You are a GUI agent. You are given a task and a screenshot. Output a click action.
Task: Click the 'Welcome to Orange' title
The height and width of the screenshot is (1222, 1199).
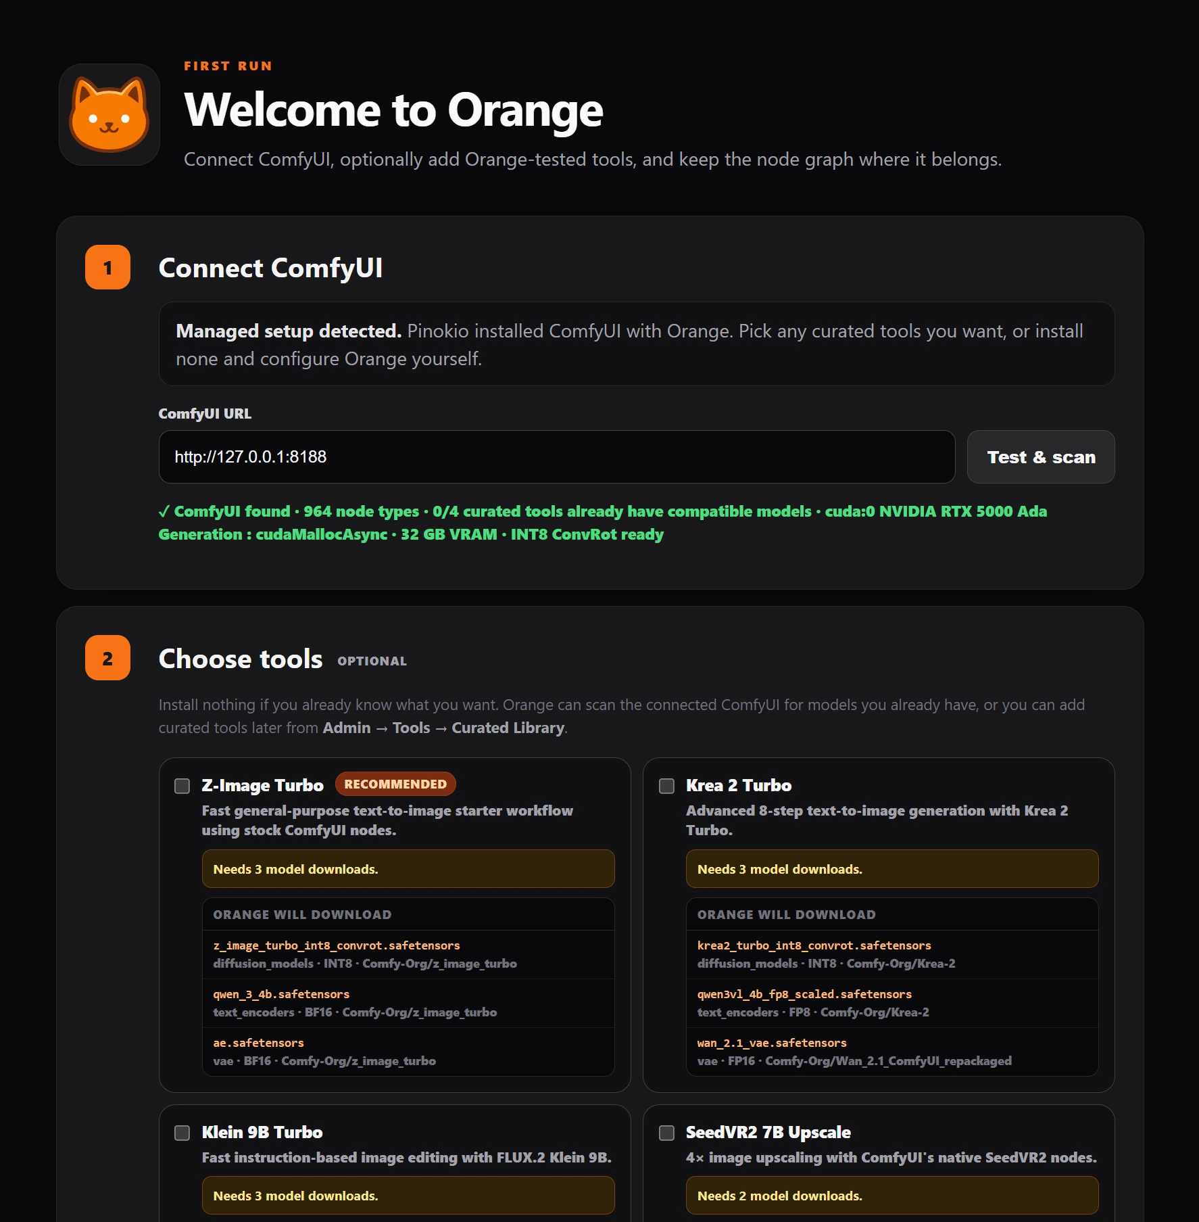click(393, 110)
